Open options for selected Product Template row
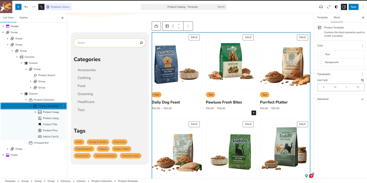 tap(63, 106)
